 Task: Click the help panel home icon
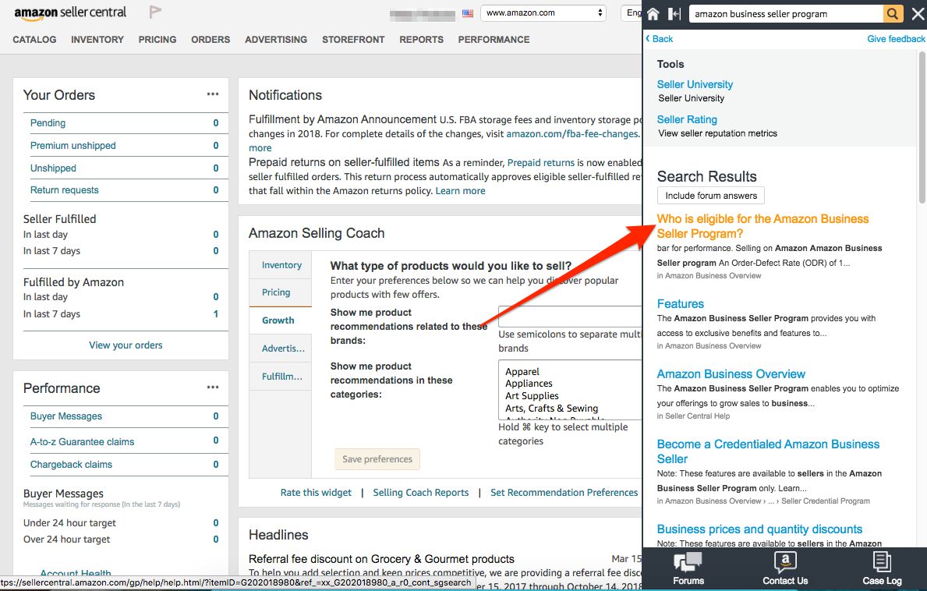[653, 13]
